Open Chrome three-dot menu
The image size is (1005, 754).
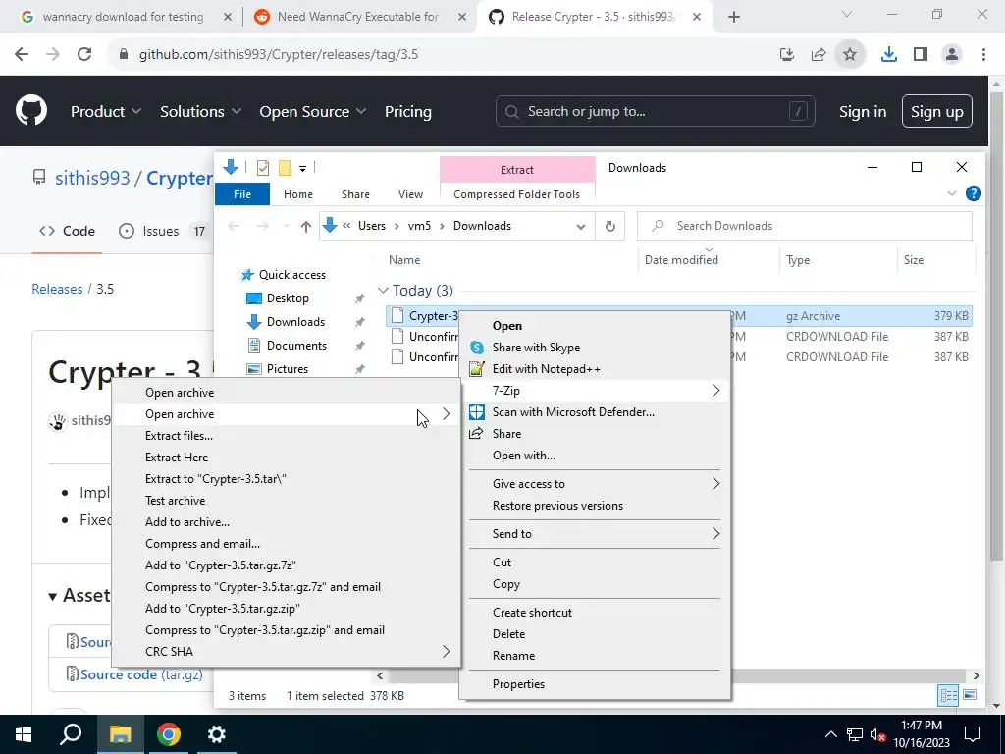tap(983, 55)
